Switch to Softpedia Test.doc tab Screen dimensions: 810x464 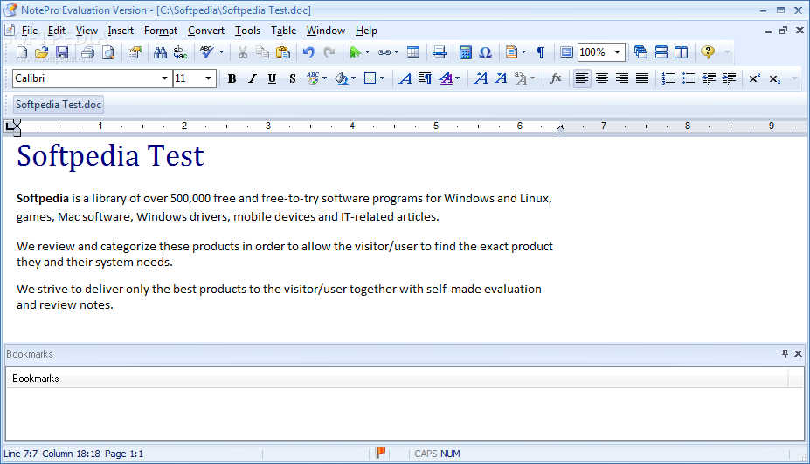(59, 105)
